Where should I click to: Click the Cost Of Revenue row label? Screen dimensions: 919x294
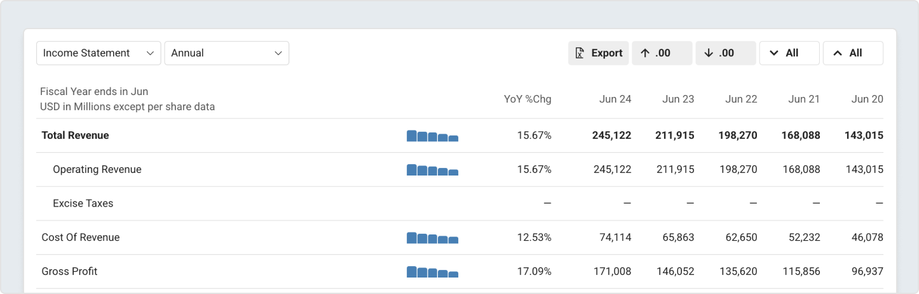(x=81, y=238)
